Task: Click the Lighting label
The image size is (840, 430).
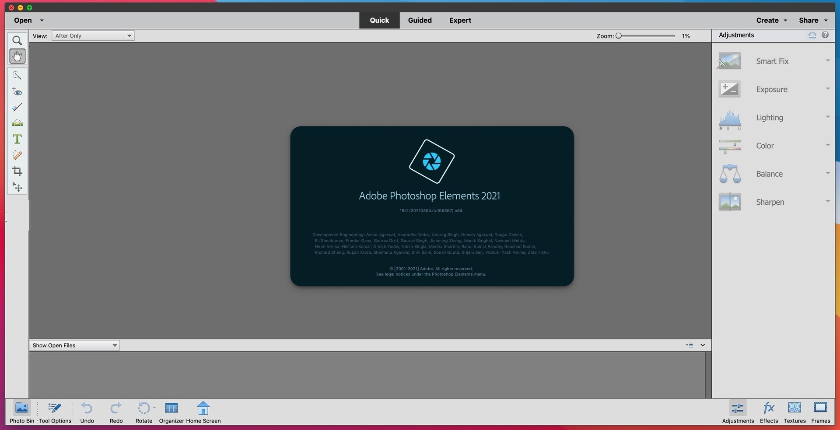Action: point(770,118)
